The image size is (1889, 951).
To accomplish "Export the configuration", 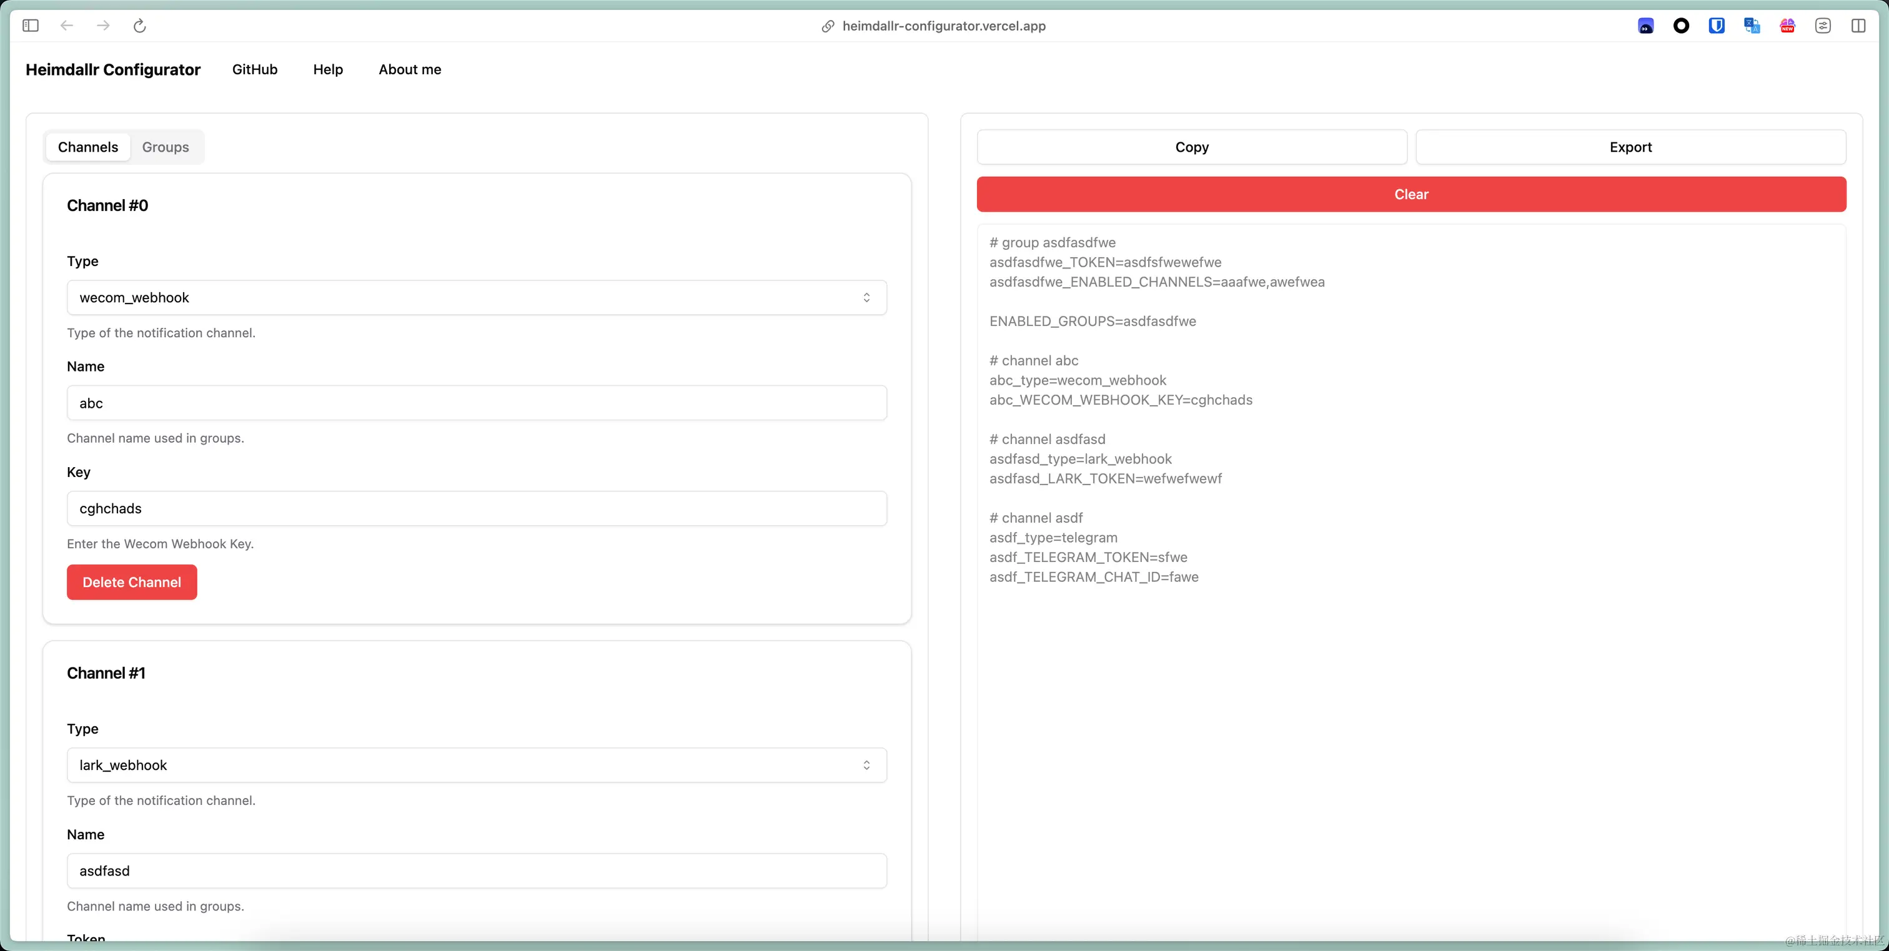I will click(1631, 147).
